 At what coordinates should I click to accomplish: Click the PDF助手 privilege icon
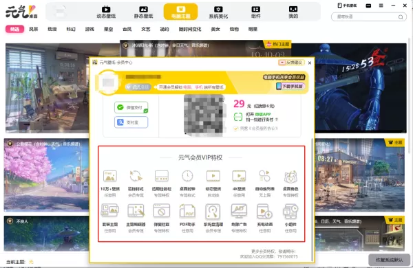point(187,211)
